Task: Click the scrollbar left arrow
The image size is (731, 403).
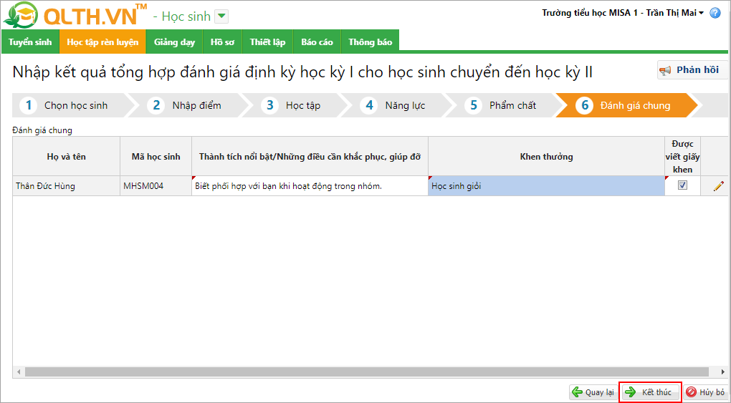Action: 19,372
